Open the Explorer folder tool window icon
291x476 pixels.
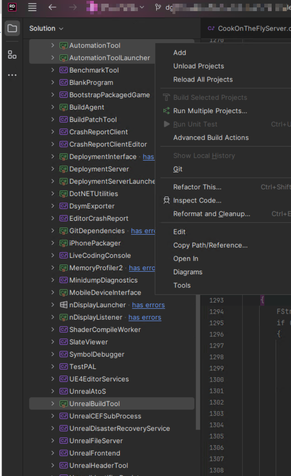[12, 28]
